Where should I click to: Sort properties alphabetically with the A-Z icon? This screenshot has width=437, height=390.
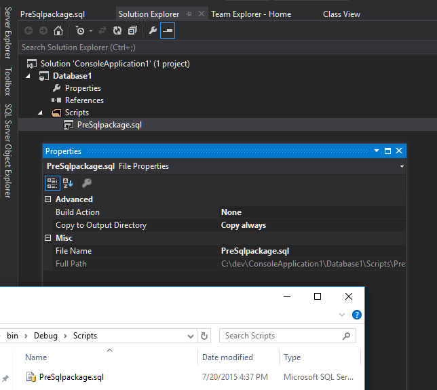coord(68,182)
